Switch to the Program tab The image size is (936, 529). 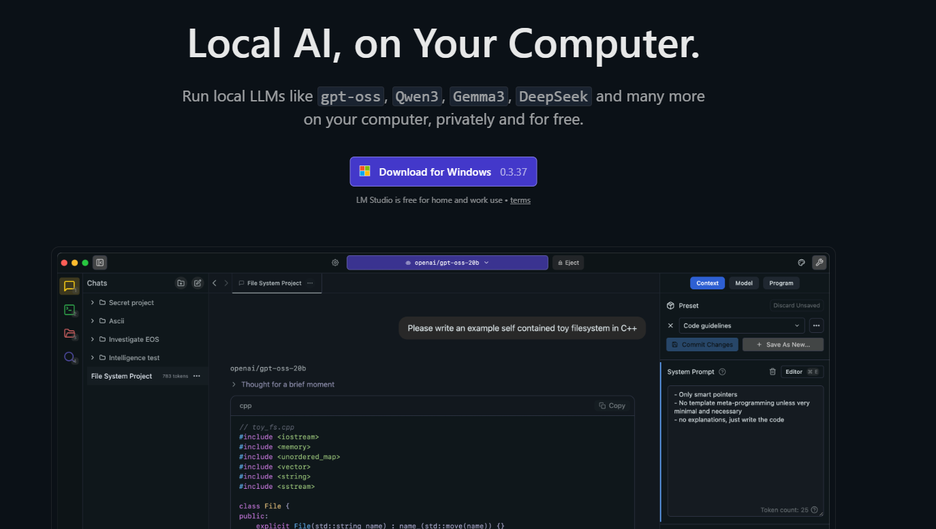coord(781,283)
